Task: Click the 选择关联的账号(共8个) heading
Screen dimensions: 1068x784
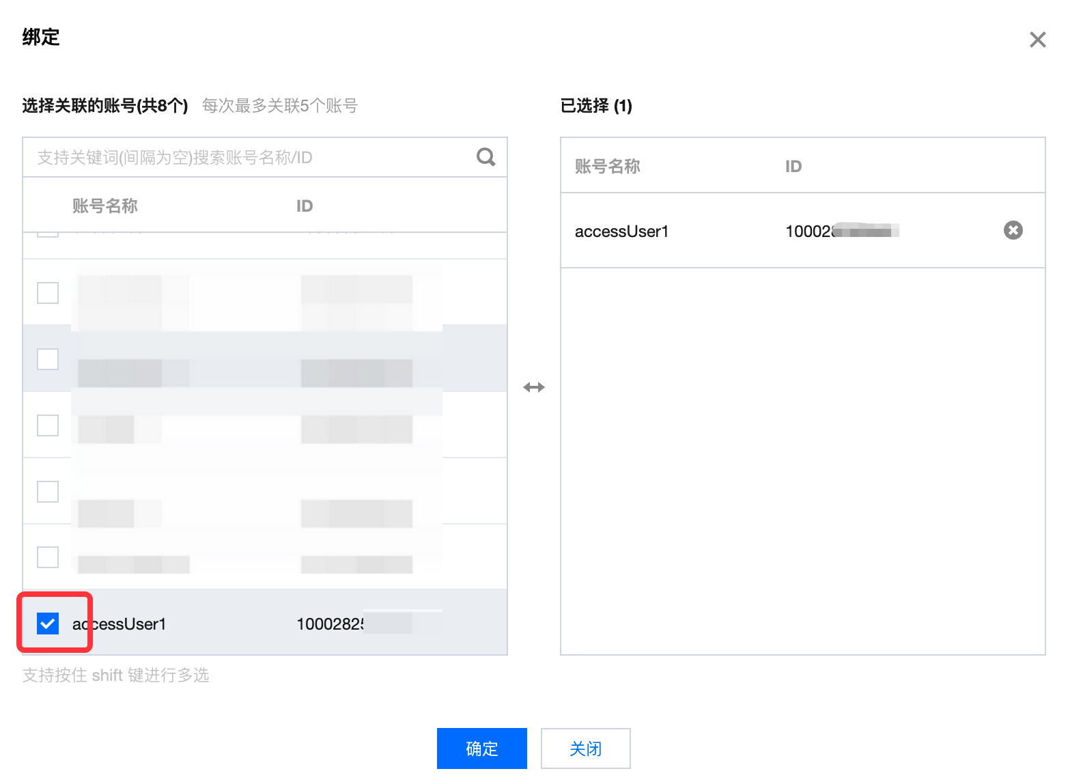Action: (105, 106)
